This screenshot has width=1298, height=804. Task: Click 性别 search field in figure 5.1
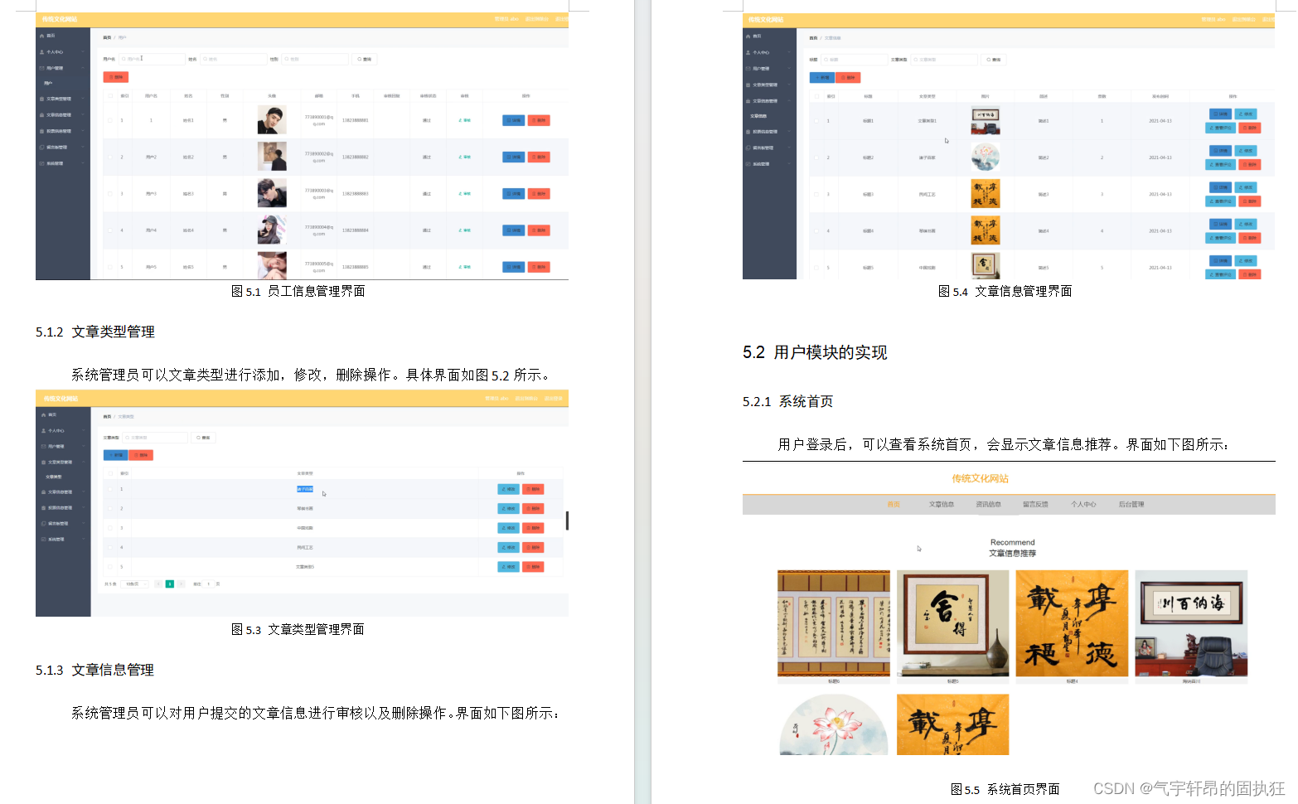[315, 59]
